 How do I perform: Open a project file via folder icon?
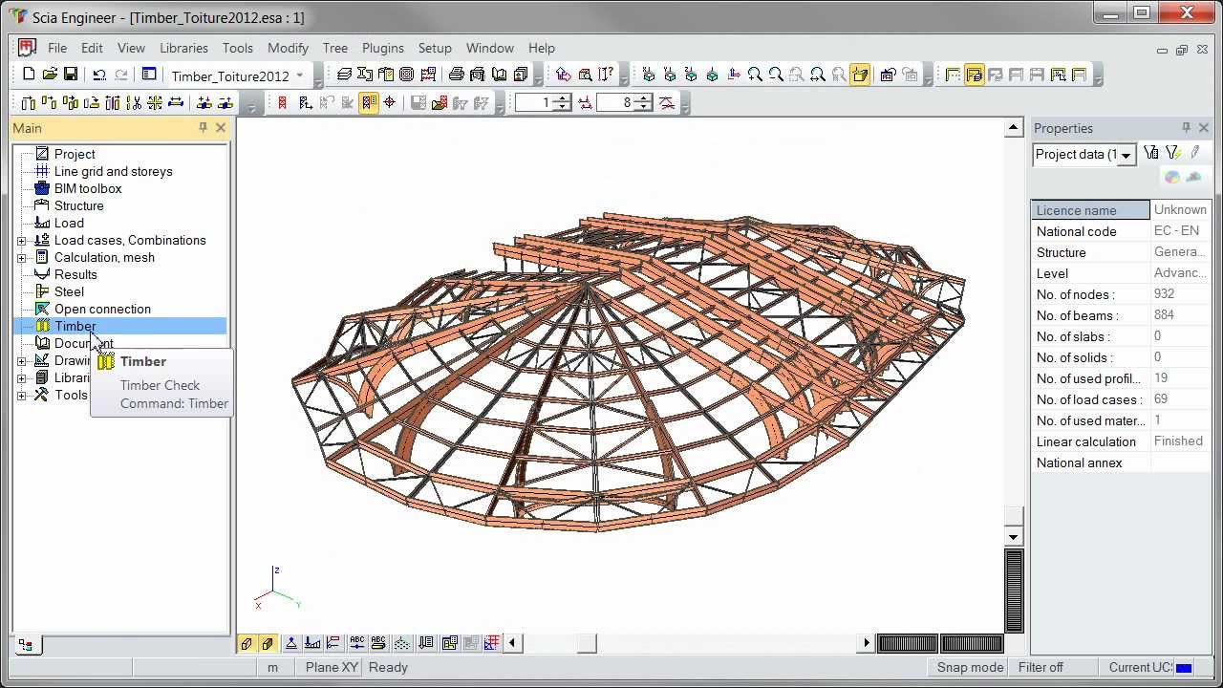pyautogui.click(x=50, y=75)
